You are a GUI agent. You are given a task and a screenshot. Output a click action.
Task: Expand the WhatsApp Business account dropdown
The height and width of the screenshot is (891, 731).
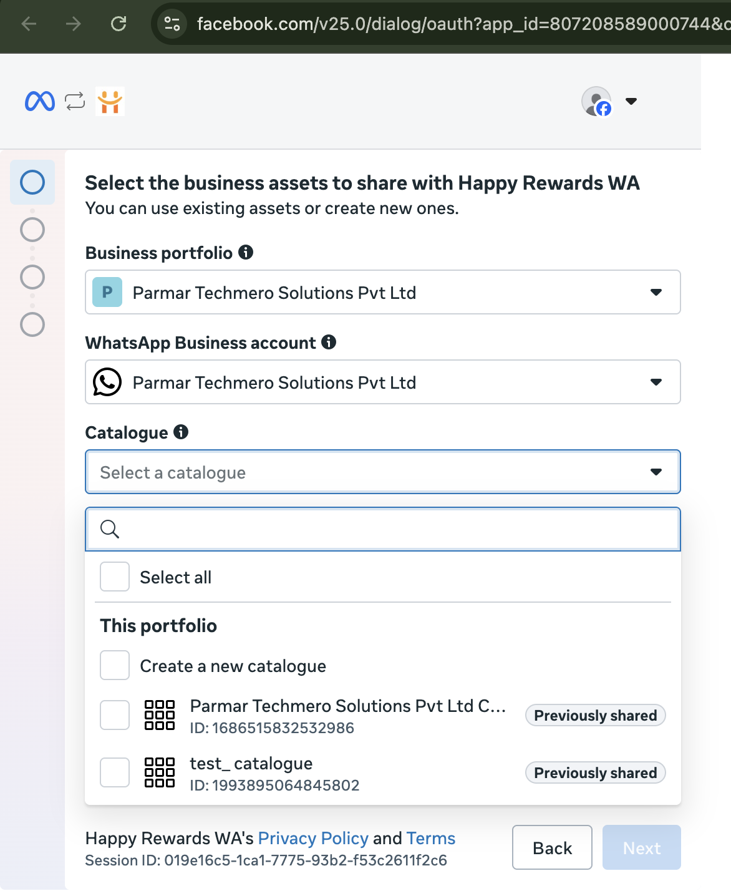[x=383, y=382]
